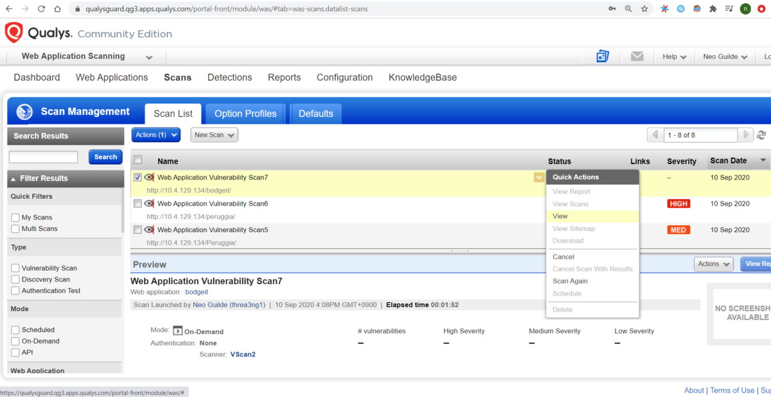
Task: Open the Neo Guilde user dropdown
Action: [725, 56]
